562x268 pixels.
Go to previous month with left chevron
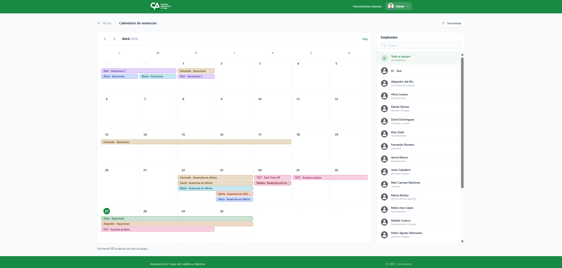(x=105, y=39)
